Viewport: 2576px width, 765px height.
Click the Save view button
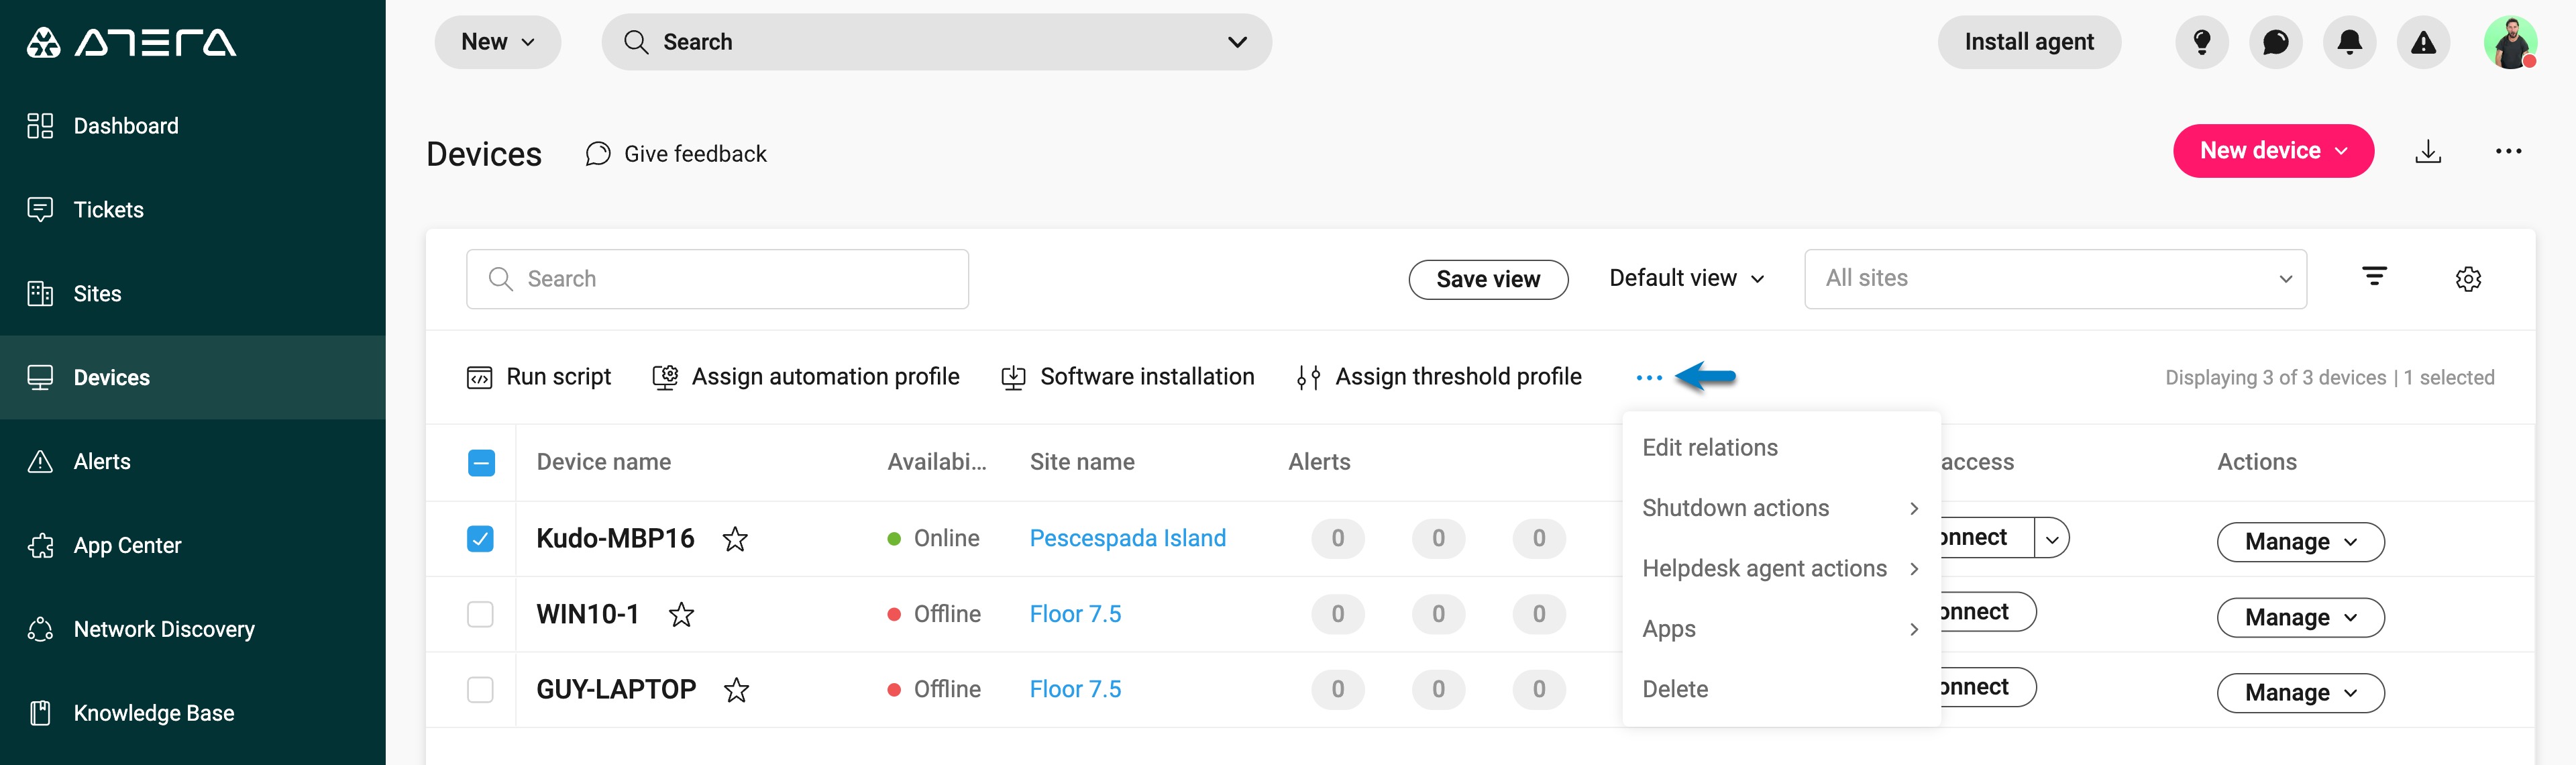click(1488, 279)
